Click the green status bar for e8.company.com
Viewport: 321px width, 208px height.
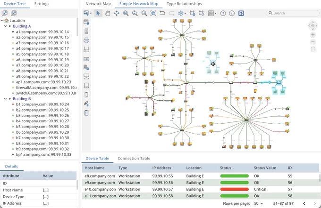click(235, 176)
